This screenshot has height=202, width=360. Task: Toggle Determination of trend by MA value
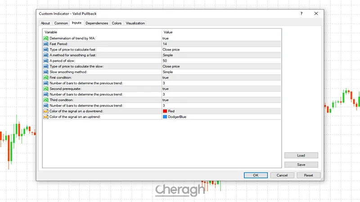pos(166,39)
